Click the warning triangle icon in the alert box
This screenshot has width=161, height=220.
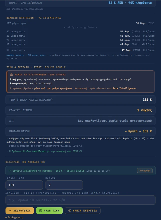click(11, 74)
